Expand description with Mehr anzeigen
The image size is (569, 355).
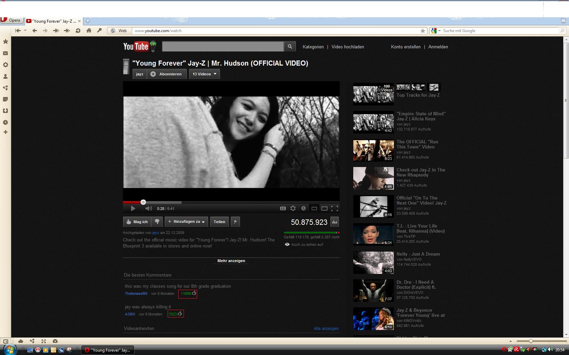tap(231, 261)
